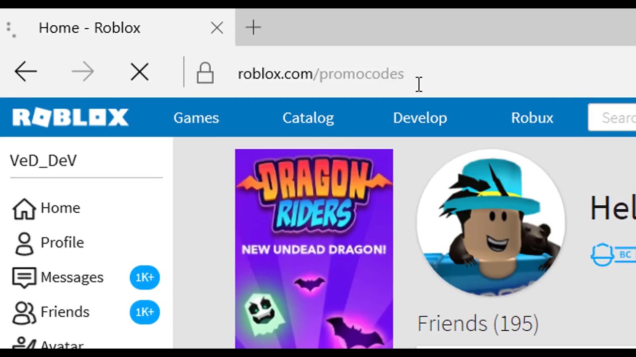Close the Home - Roblox tab
The image size is (636, 357).
click(x=217, y=28)
